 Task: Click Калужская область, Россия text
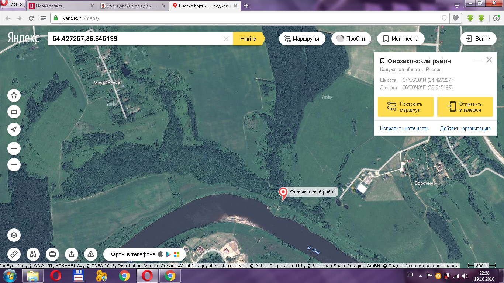411,69
